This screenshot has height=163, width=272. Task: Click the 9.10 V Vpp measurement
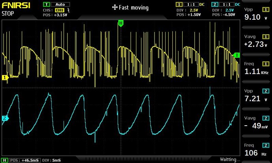(x=256, y=17)
